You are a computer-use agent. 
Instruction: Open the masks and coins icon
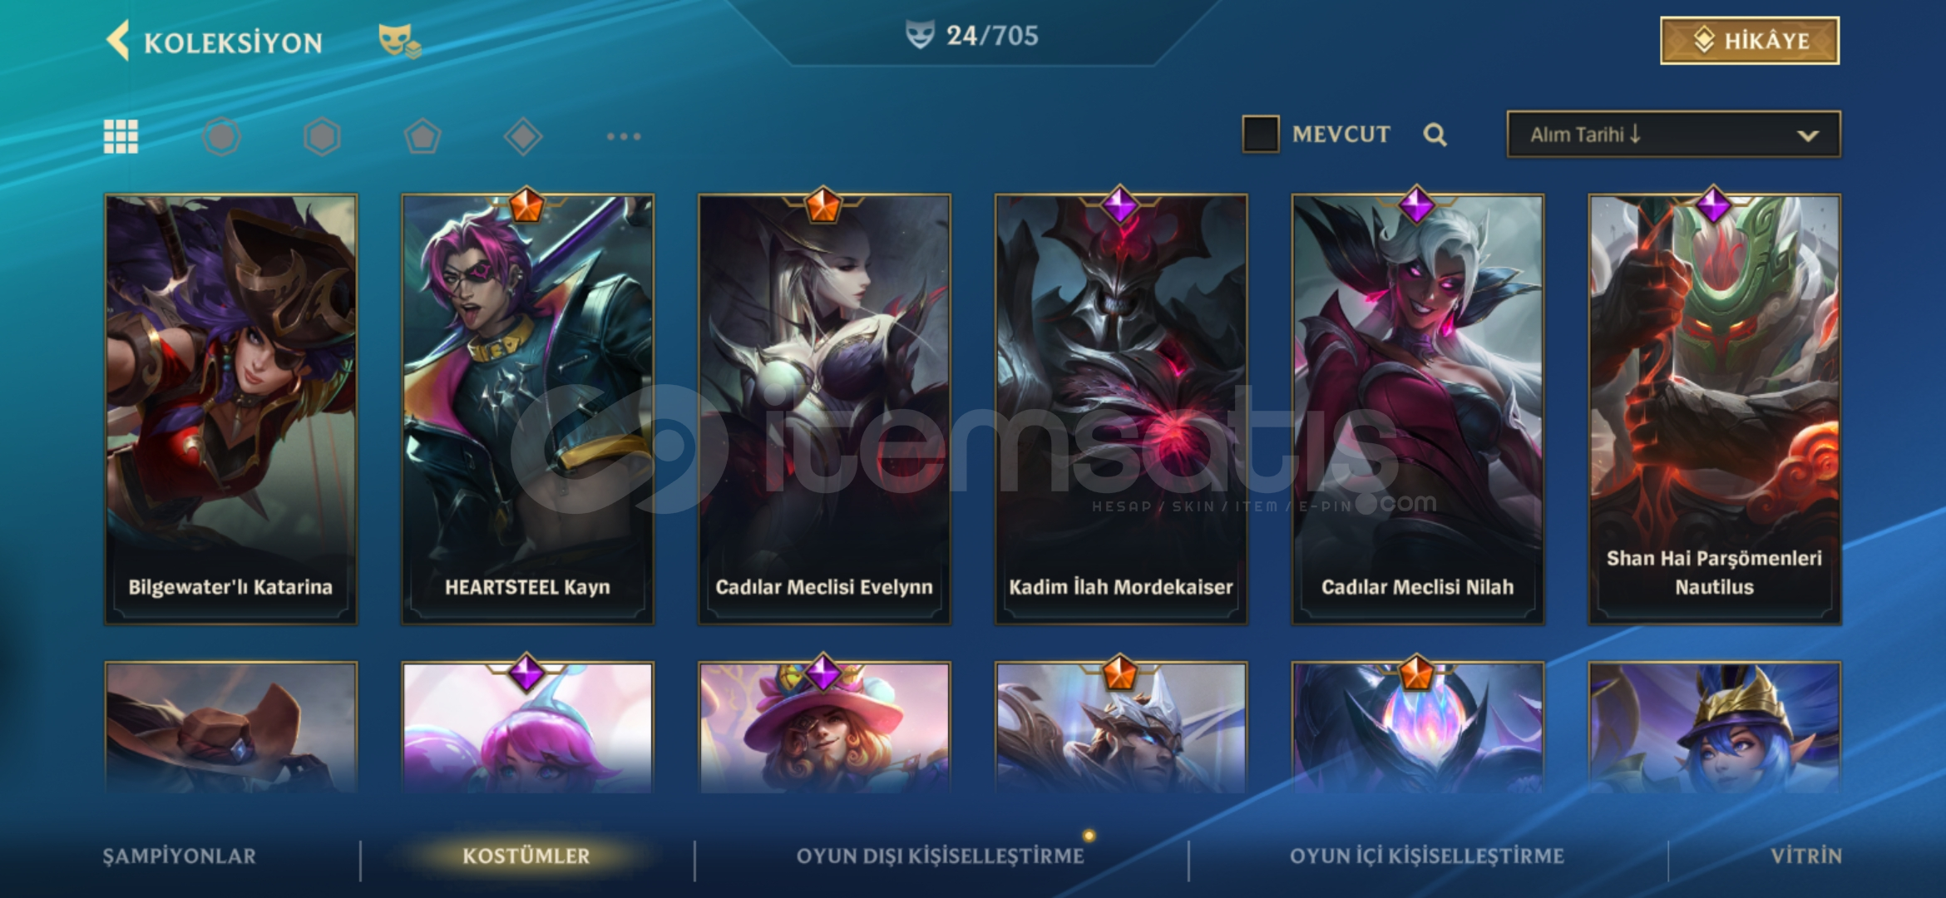[x=399, y=41]
